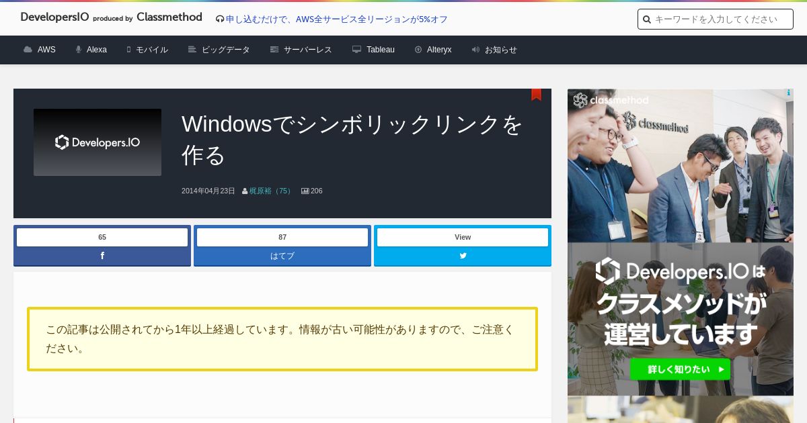The height and width of the screenshot is (423, 807).
Task: Click the person icon beside author name
Action: [x=245, y=191]
